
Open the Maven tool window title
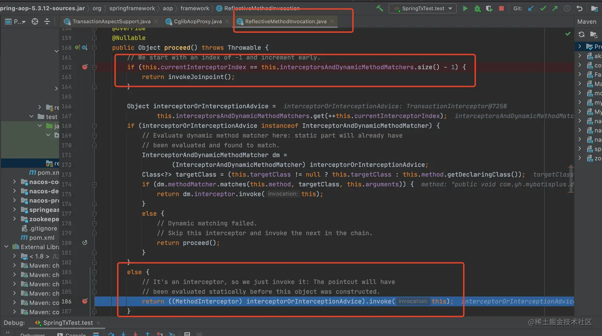587,21
